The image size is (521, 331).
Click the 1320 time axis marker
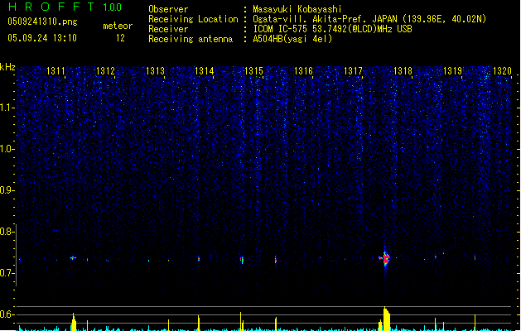(502, 71)
